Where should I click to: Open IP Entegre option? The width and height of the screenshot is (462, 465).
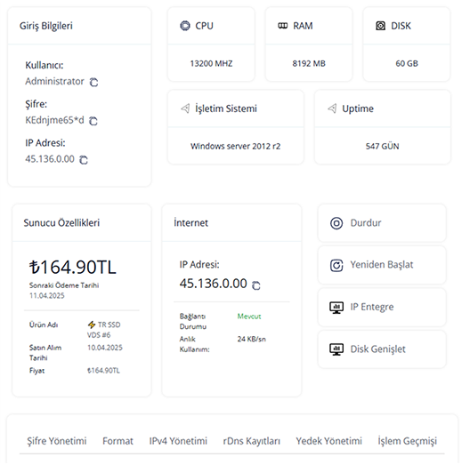coord(382,308)
